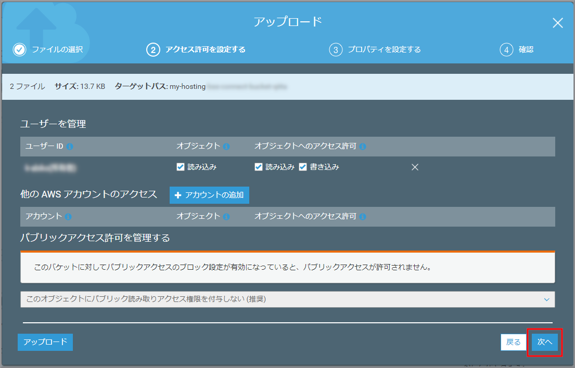Uncheck 書き込み permission checkbox
This screenshot has height=368, width=575.
pyautogui.click(x=303, y=167)
